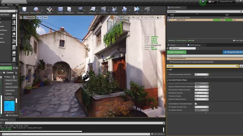Open the Edit menu

coord(3,5)
